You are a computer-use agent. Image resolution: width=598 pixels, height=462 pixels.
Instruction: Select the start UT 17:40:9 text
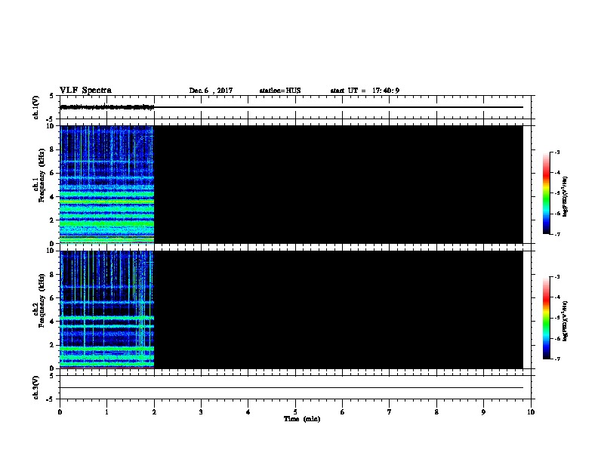pos(365,91)
